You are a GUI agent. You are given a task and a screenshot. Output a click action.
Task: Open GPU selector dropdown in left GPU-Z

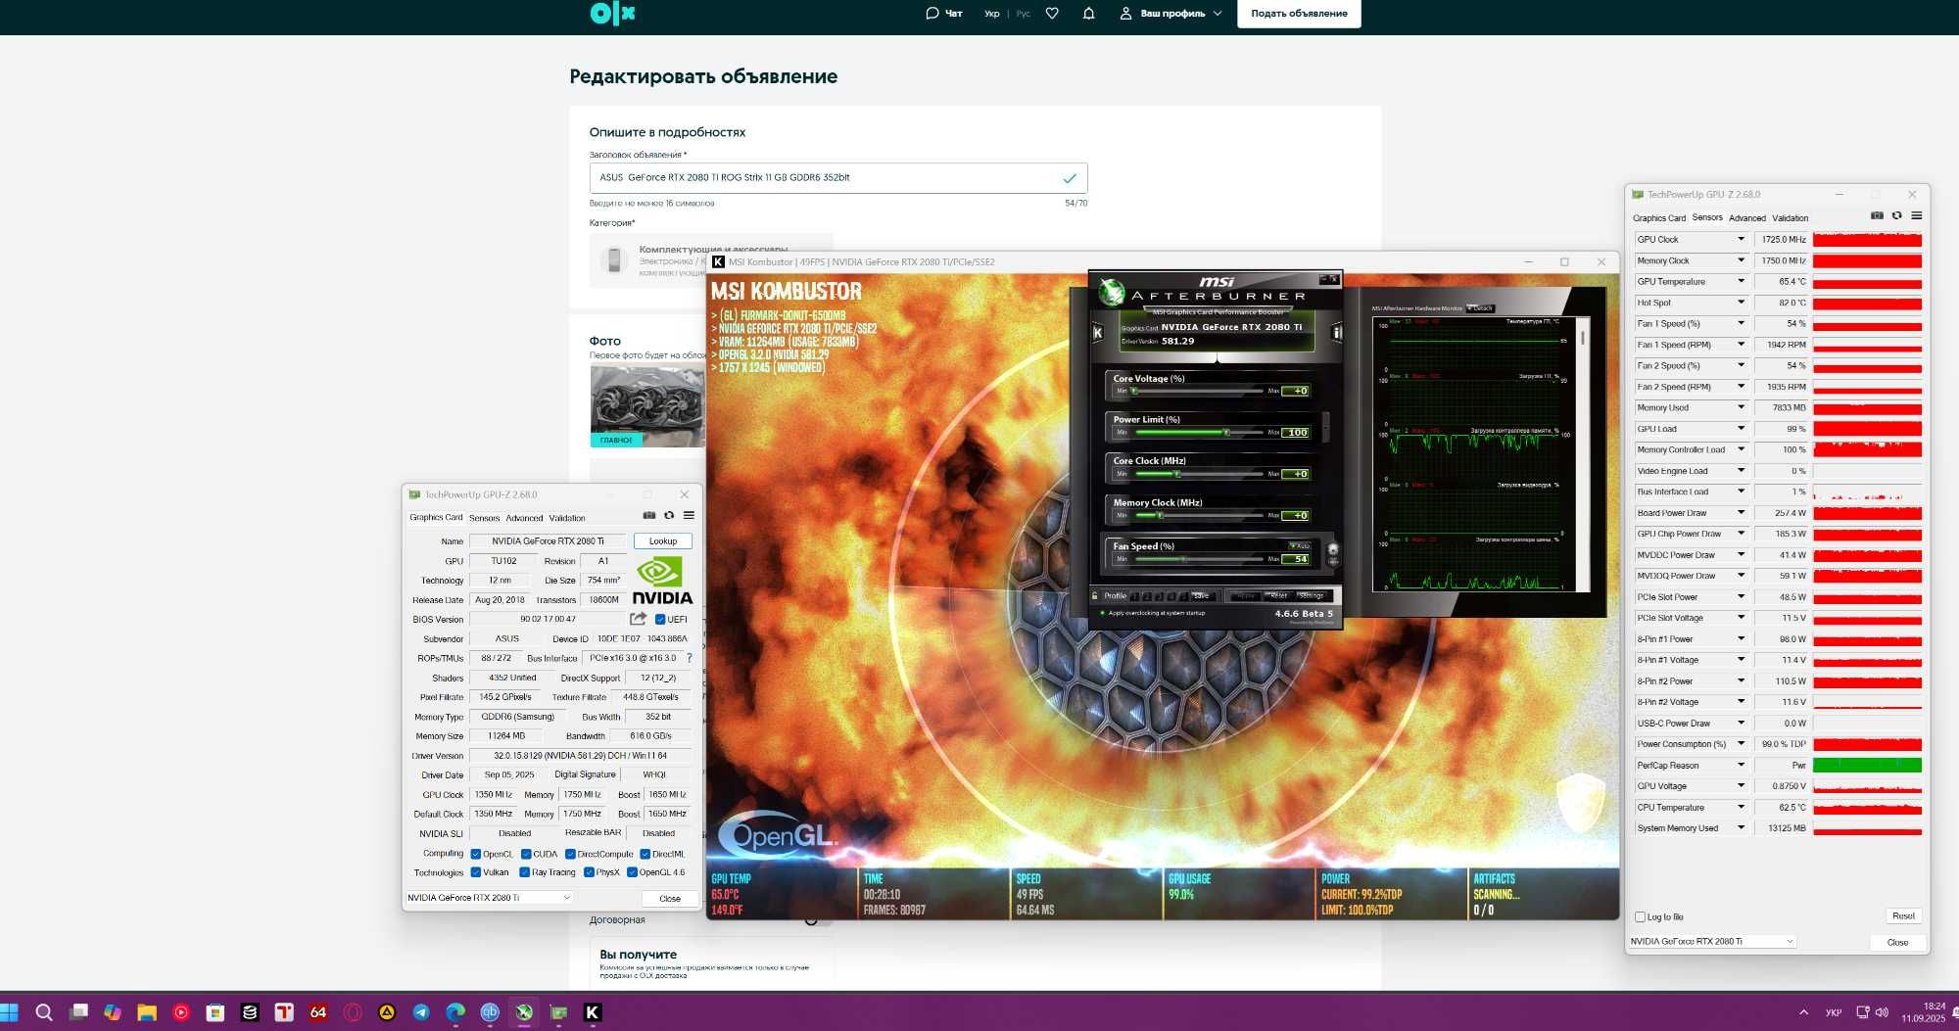click(489, 898)
